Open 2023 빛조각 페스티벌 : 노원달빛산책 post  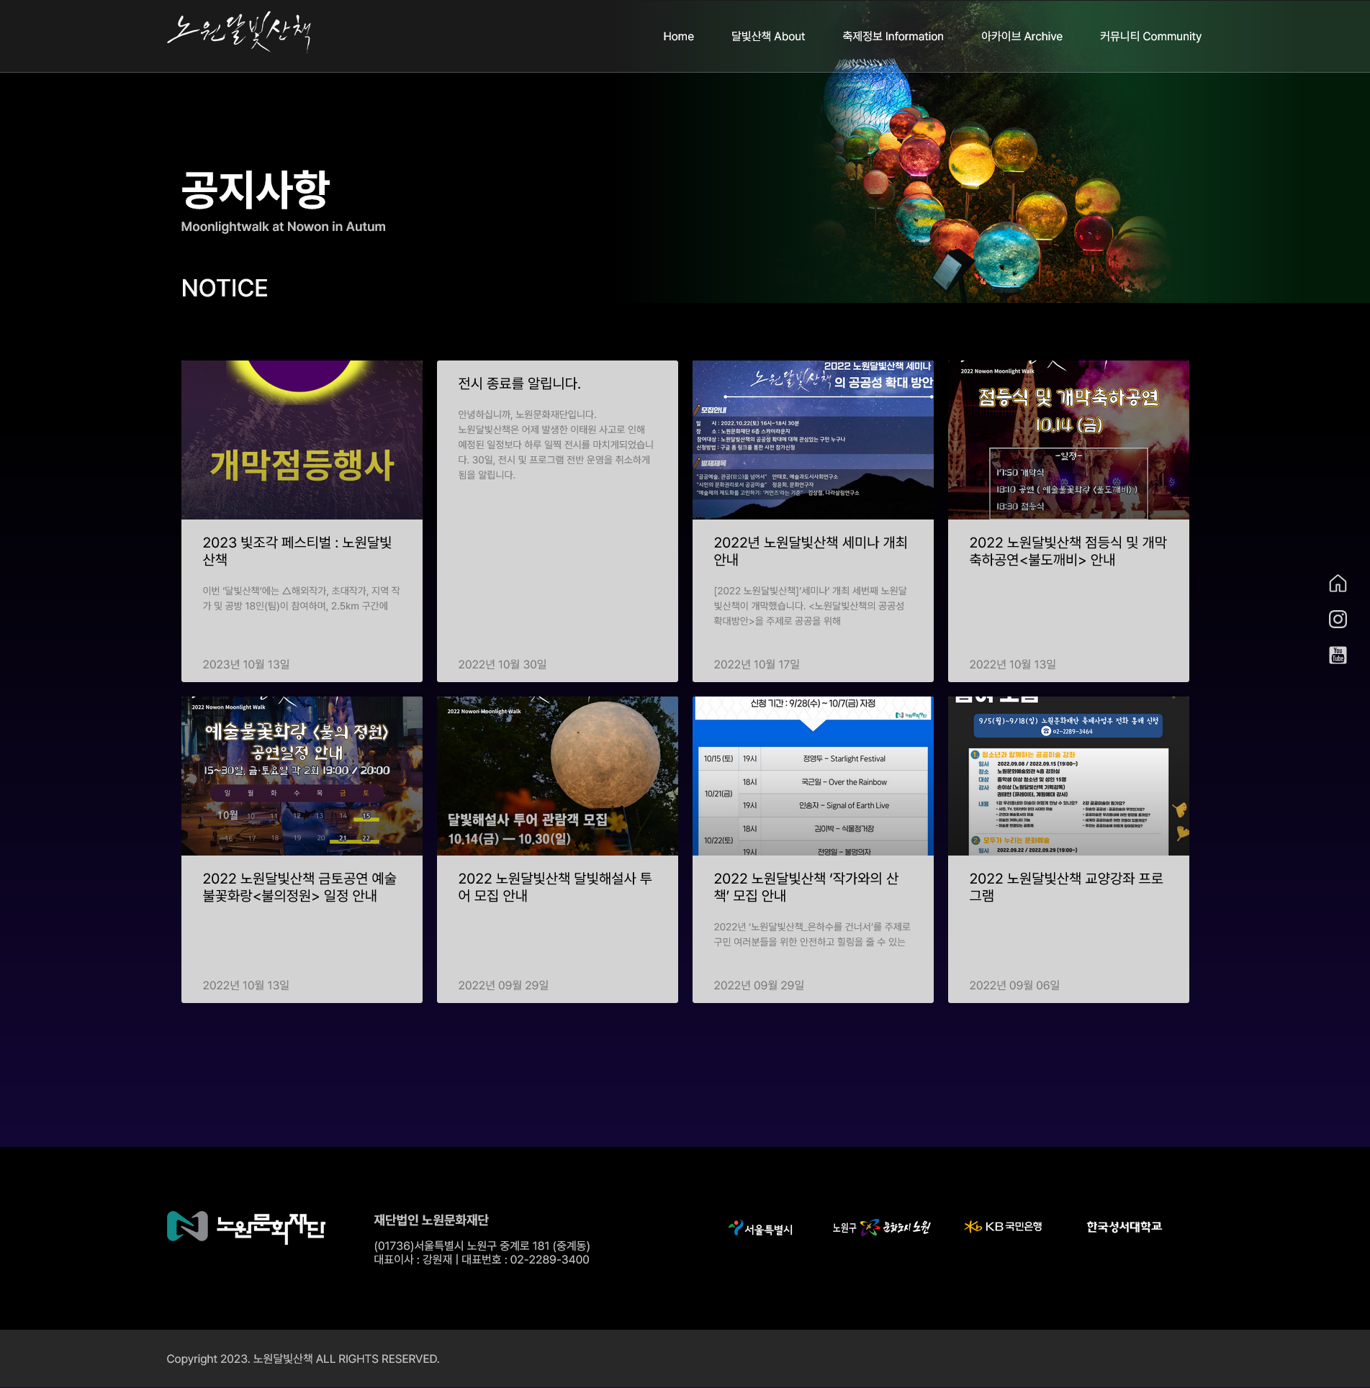coord(297,550)
